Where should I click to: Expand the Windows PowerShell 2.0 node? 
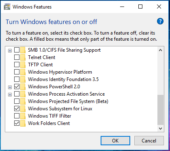10,87
